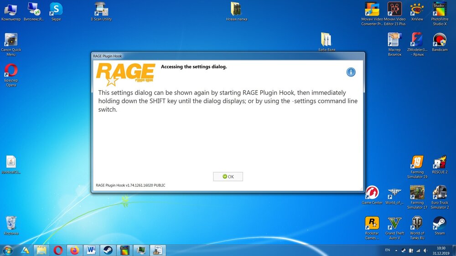Open Steam from the desktop icon
Viewport: 456px width, 256px height.
coord(440,226)
